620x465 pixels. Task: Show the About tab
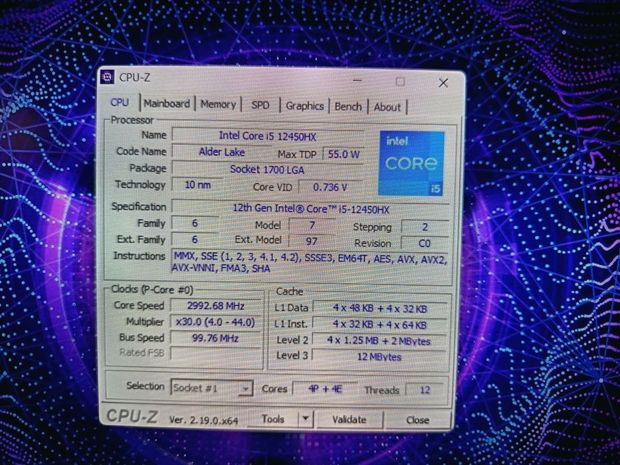point(387,107)
